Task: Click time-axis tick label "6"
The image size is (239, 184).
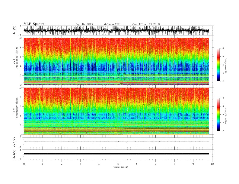Action: click(137, 164)
